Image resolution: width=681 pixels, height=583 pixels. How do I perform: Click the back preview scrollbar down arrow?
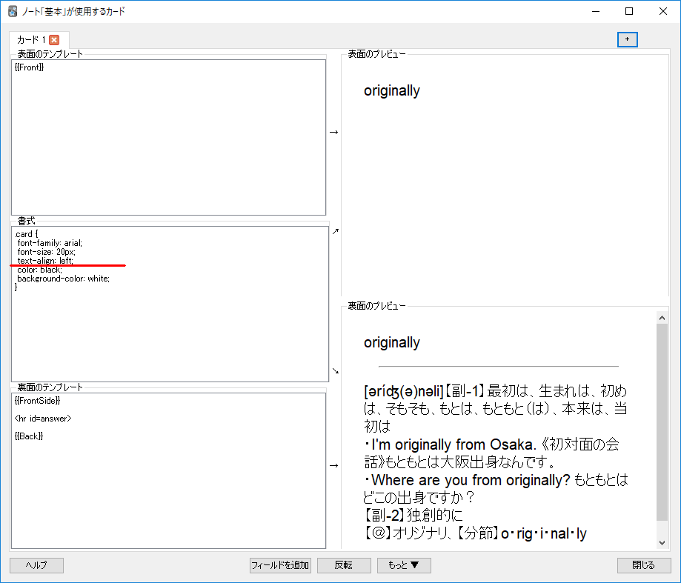[x=662, y=543]
